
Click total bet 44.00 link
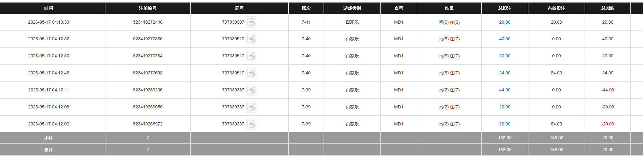tap(504, 90)
